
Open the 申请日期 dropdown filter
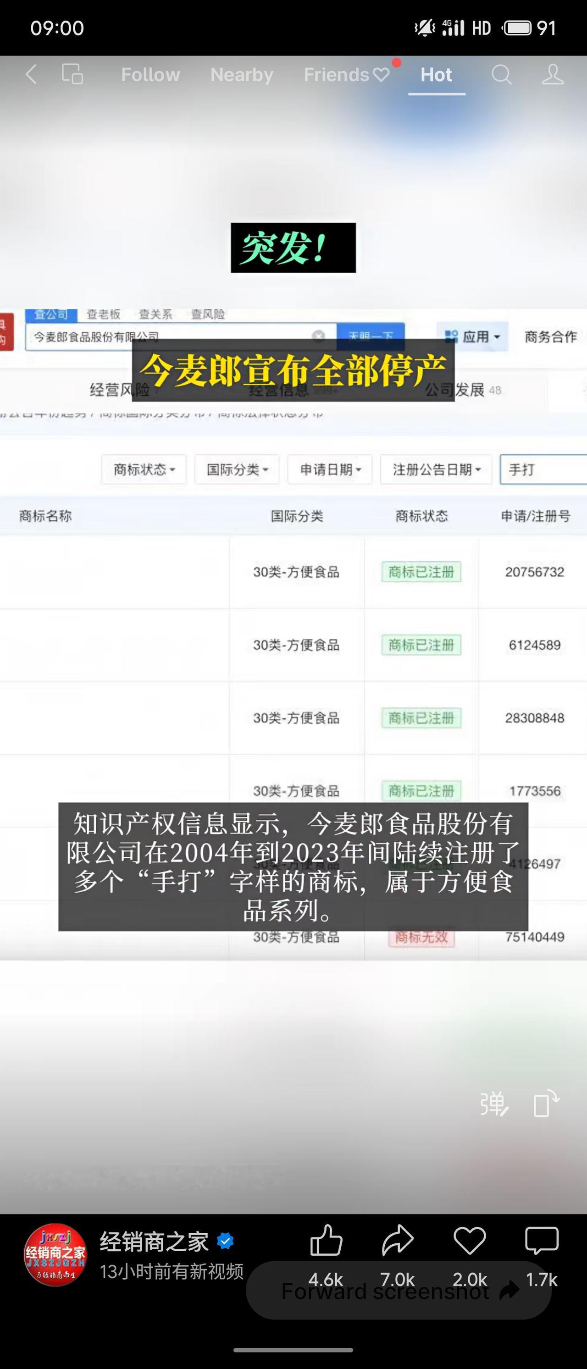[330, 469]
